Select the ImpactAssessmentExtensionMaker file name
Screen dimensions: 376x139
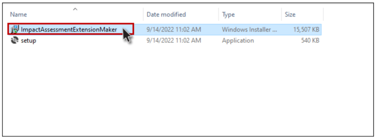click(69, 29)
